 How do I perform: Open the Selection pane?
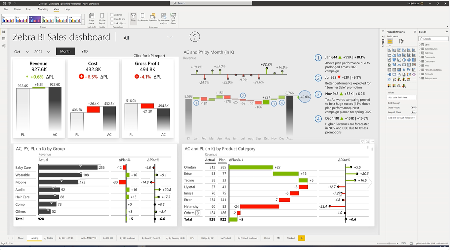tap(152, 18)
